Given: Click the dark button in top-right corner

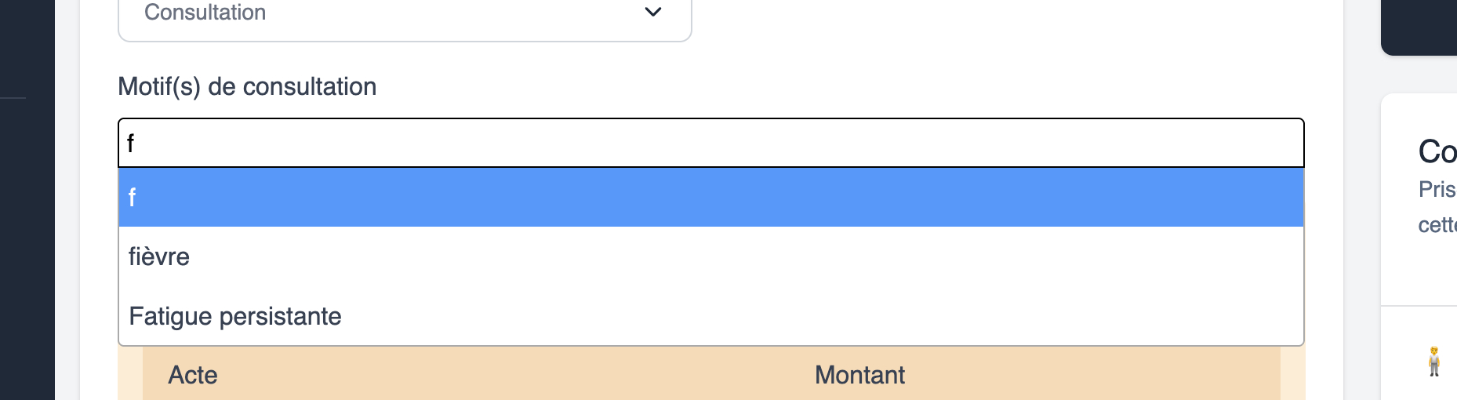Looking at the screenshot, I should tap(1419, 25).
